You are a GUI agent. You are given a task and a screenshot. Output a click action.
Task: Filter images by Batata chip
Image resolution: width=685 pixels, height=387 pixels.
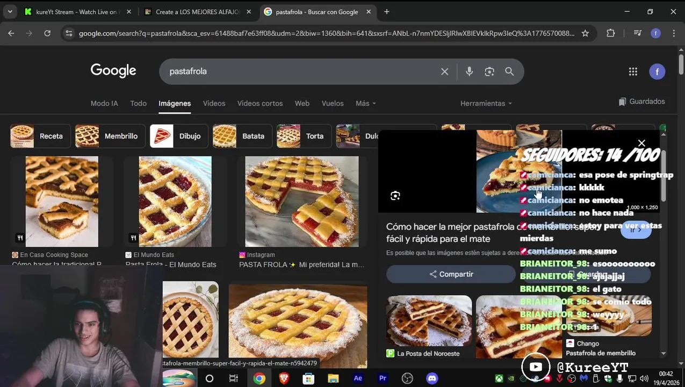[242, 136]
